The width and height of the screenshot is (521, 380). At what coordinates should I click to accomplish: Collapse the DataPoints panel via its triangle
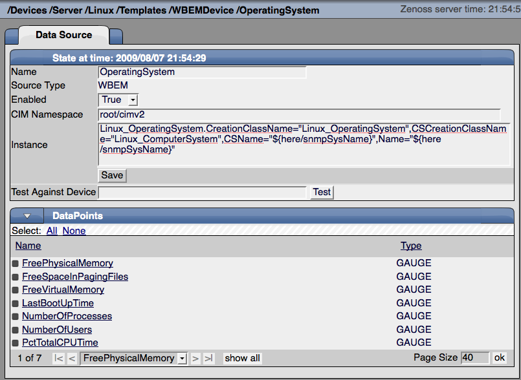27,215
